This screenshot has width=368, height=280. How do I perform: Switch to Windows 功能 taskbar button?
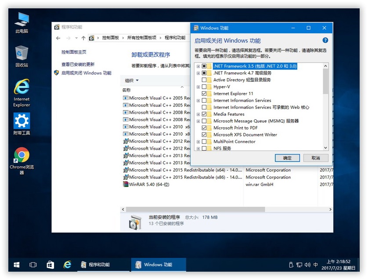tap(159, 265)
